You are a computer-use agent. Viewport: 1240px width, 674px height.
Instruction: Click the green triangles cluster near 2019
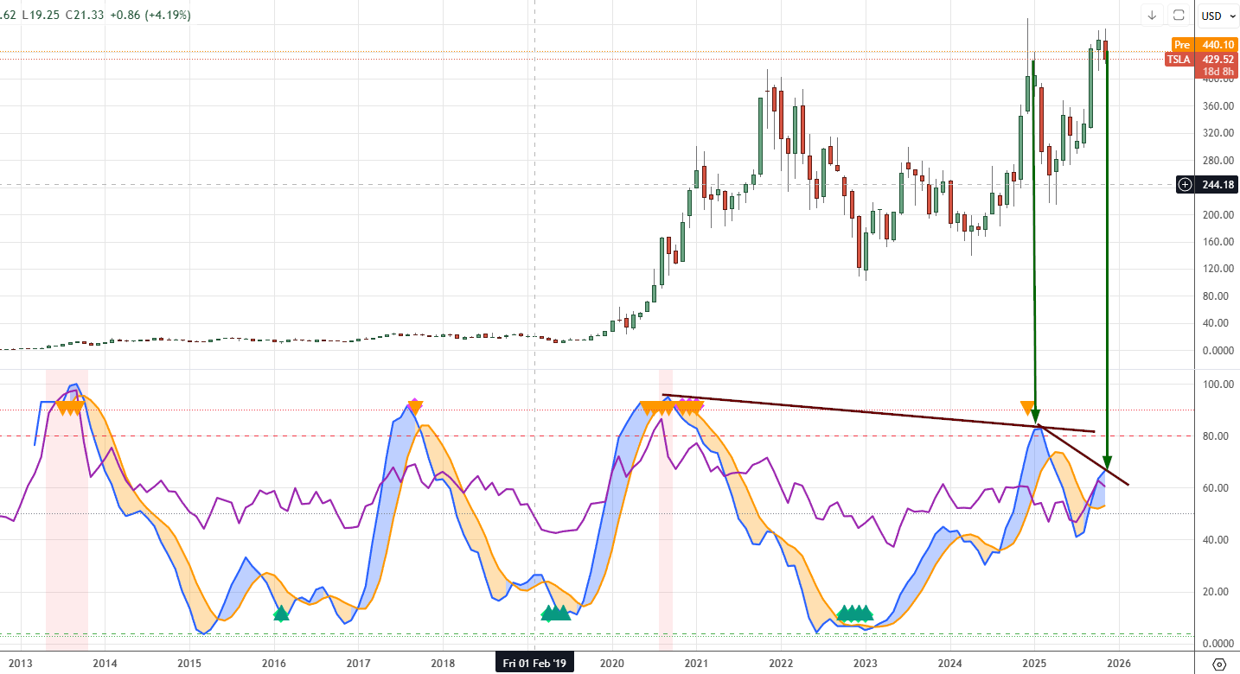555,614
